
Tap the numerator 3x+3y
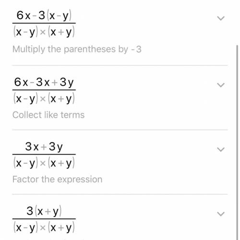point(44,147)
